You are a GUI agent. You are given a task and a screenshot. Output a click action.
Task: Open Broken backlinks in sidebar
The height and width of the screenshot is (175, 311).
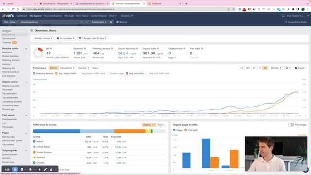coord(11,56)
